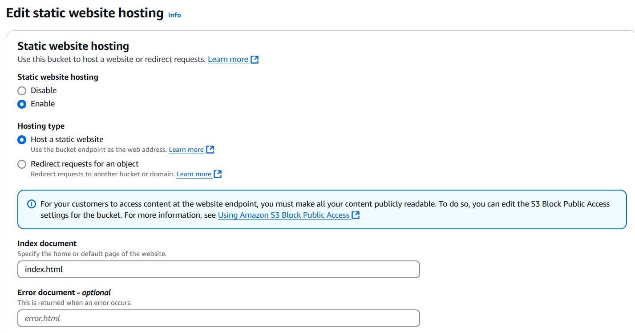Click external-link icon after top Learn more
The width and height of the screenshot is (635, 333).
point(255,59)
